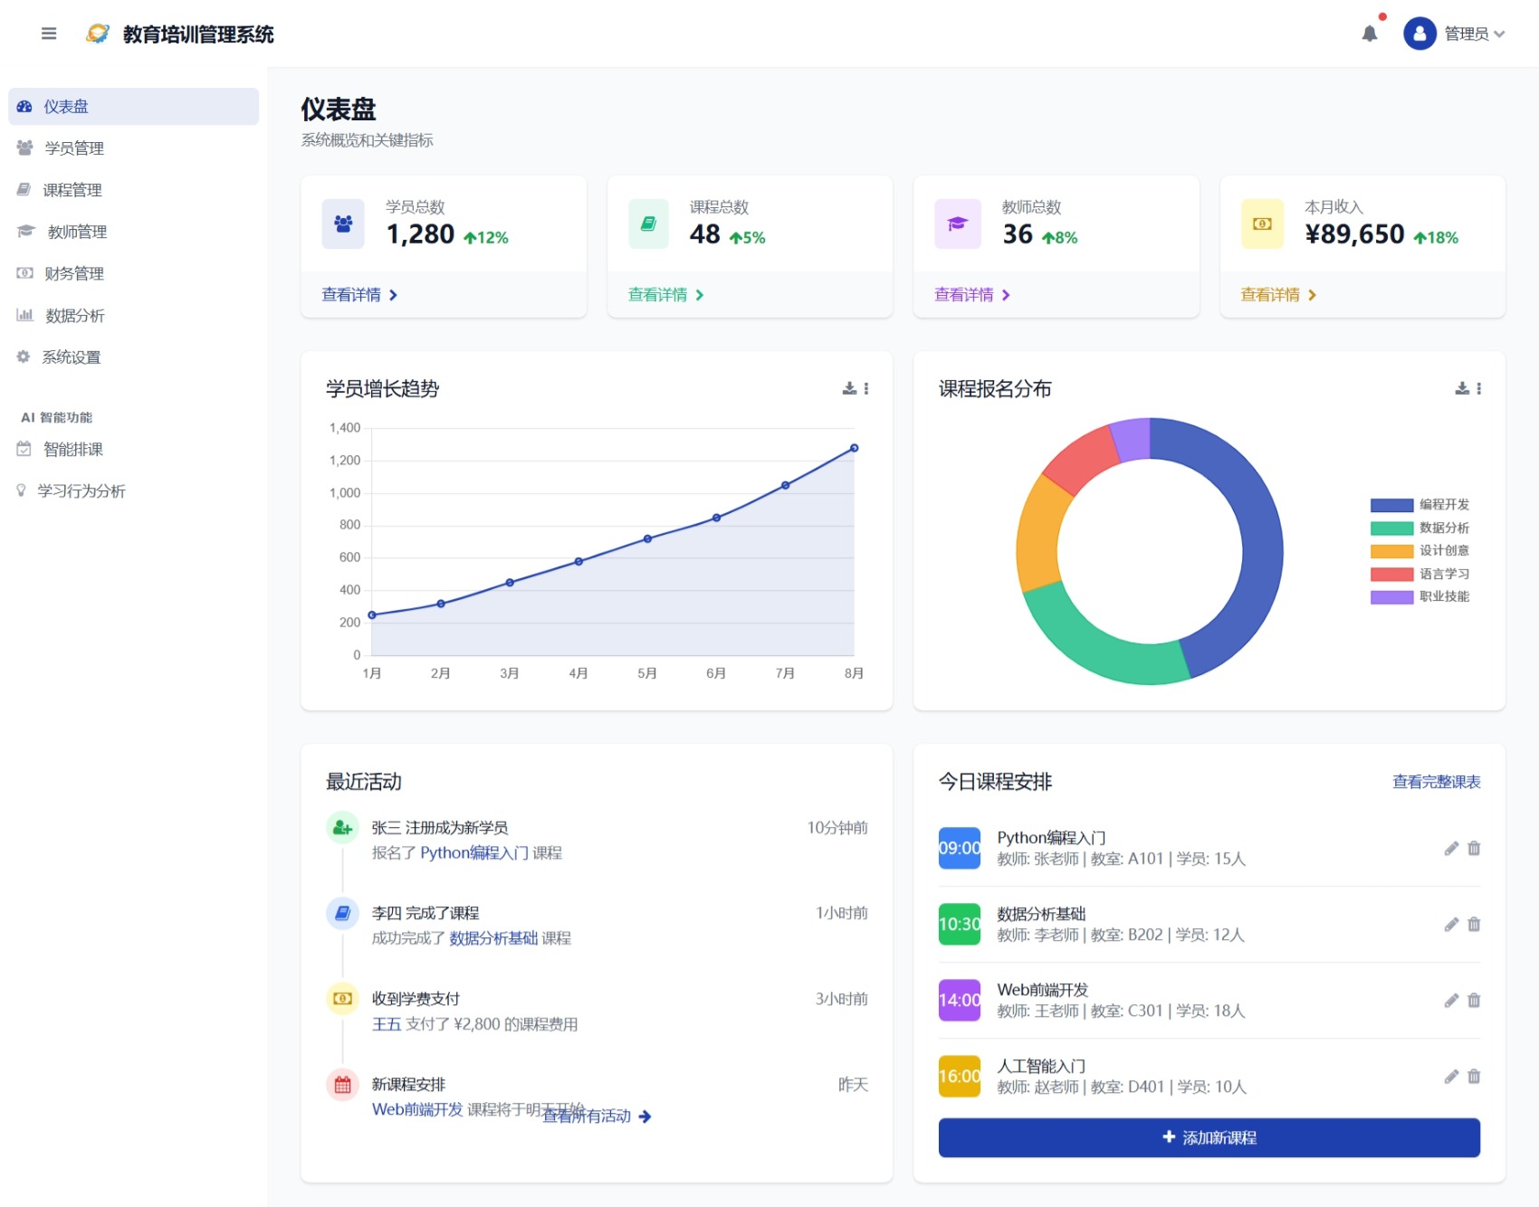1539x1207 pixels.
Task: Toggle the sidebar with the hamburger menu
Action: pyautogui.click(x=48, y=33)
